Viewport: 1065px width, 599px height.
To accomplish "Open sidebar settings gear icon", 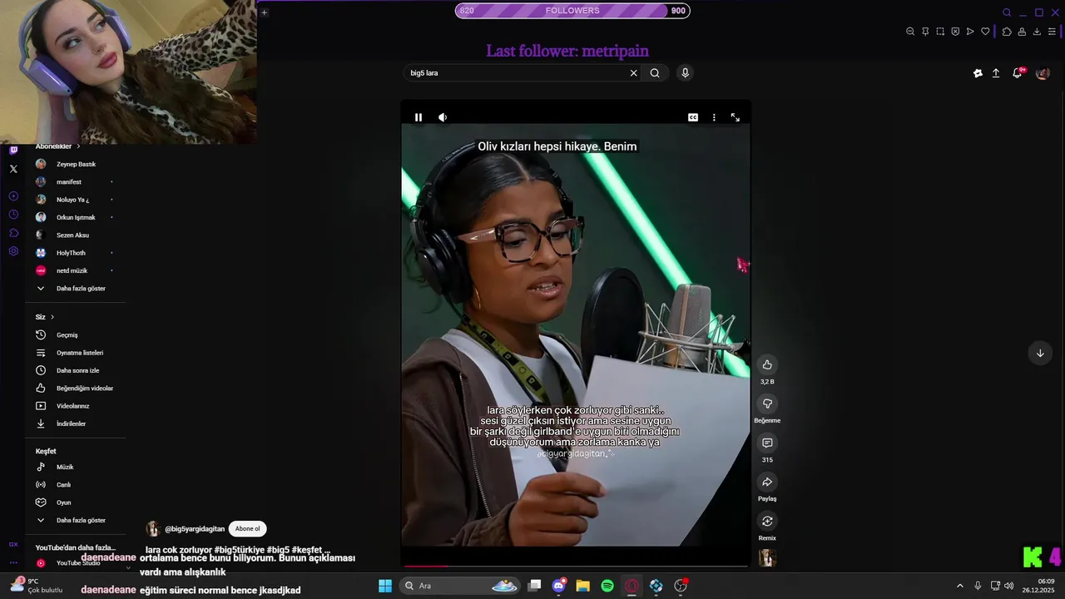I will [x=13, y=251].
